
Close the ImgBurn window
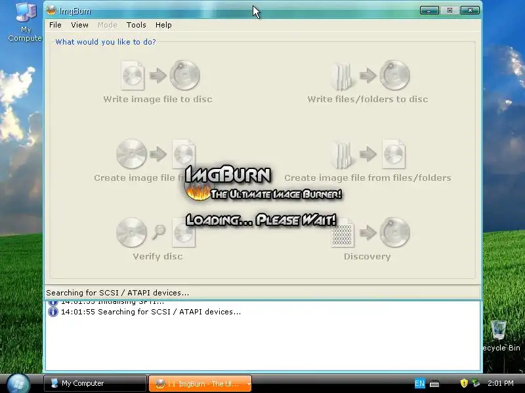tap(470, 10)
